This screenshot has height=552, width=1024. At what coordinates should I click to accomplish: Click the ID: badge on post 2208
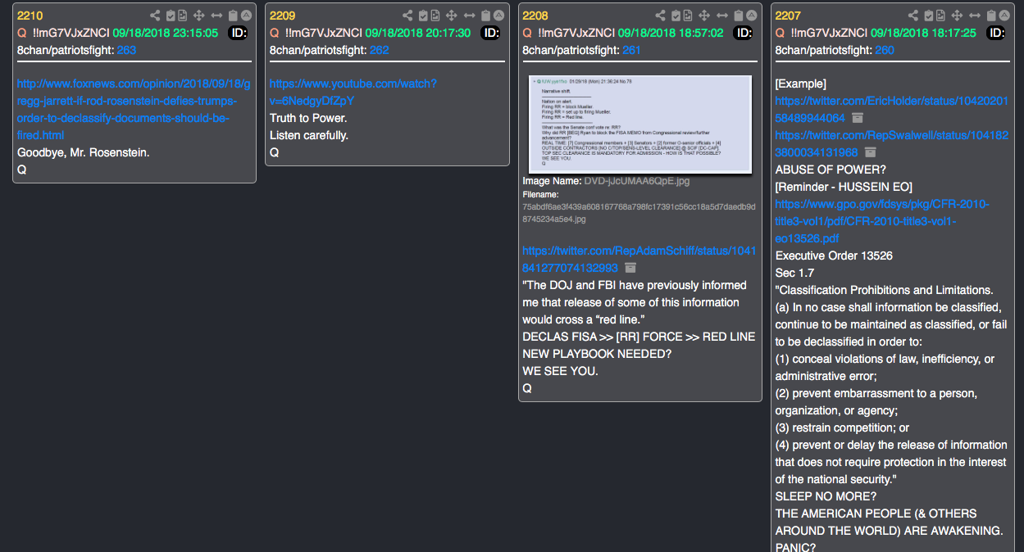[744, 33]
